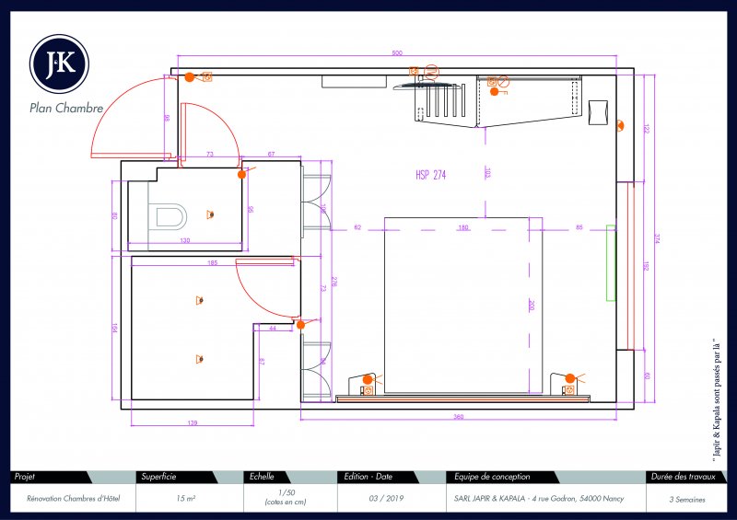
Task: Click the Plan Chambre title text
Action: click(66, 108)
